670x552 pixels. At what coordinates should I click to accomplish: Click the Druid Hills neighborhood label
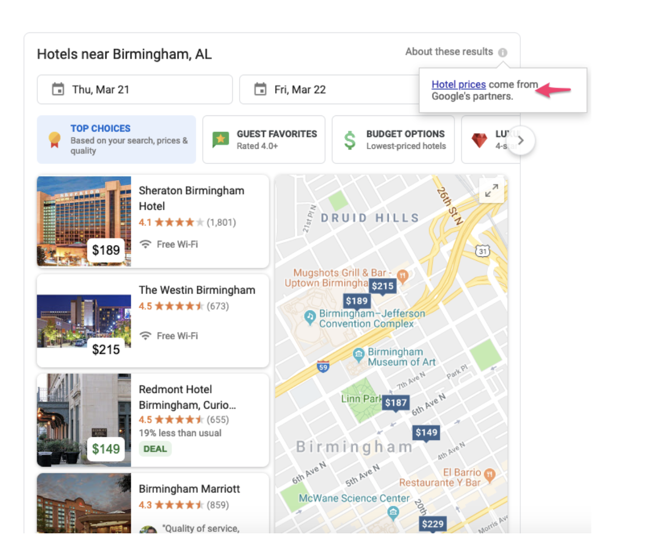pos(370,218)
